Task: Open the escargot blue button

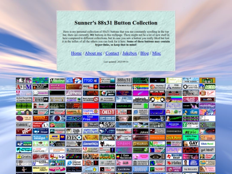Action: tap(40, 137)
